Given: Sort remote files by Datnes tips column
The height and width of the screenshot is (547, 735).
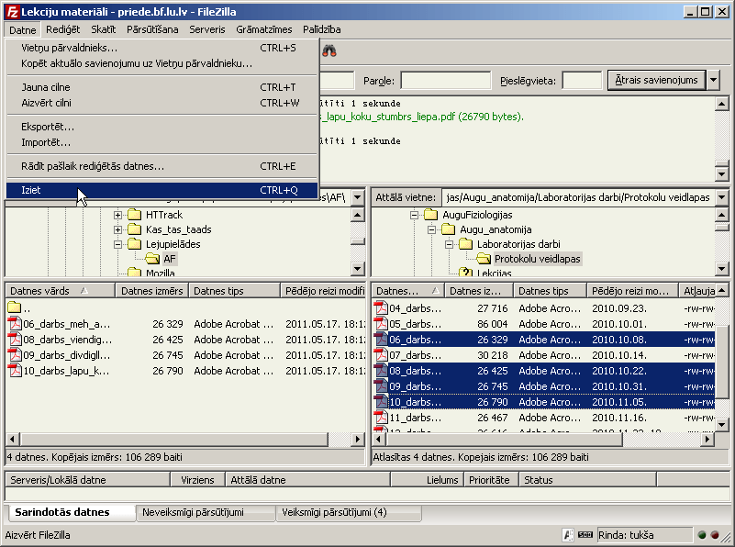Looking at the screenshot, I should tap(551, 291).
